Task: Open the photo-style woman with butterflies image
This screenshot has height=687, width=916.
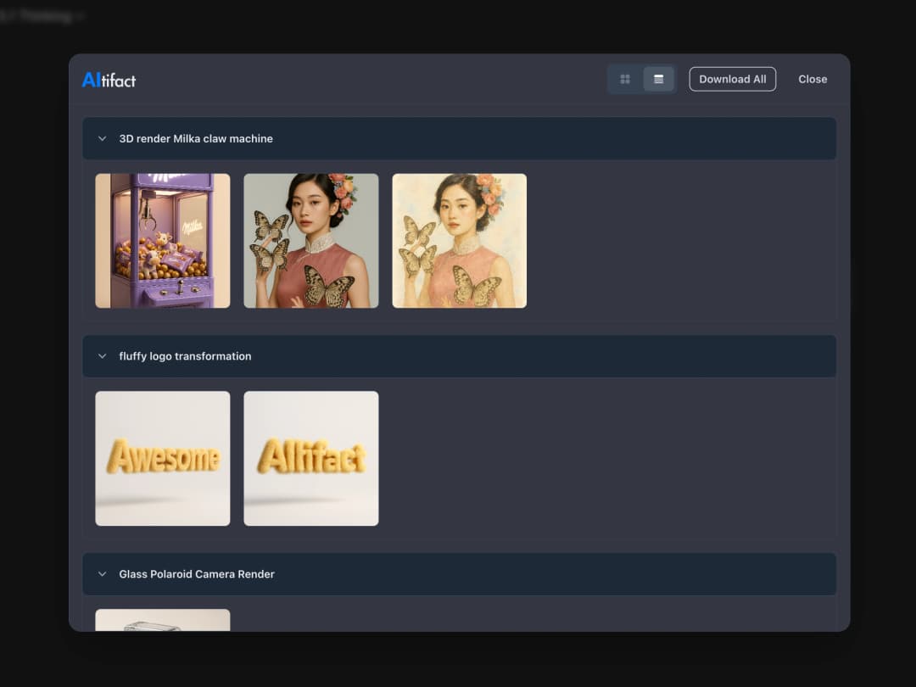Action: 311,241
